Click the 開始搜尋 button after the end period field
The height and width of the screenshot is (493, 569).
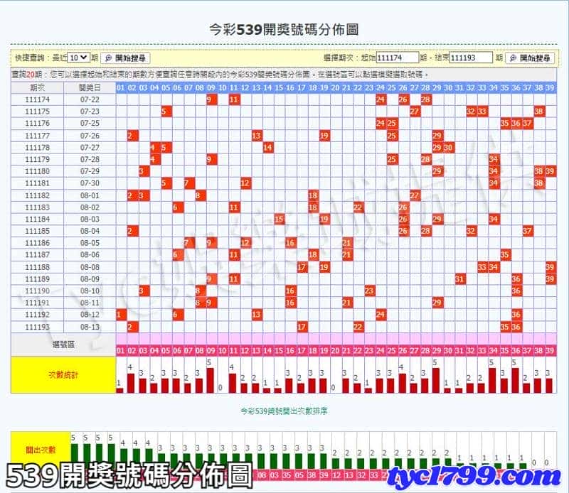pos(530,58)
